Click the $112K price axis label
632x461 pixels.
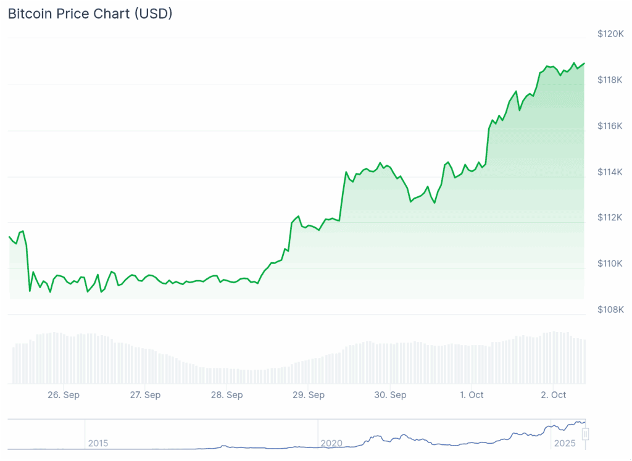(610, 218)
